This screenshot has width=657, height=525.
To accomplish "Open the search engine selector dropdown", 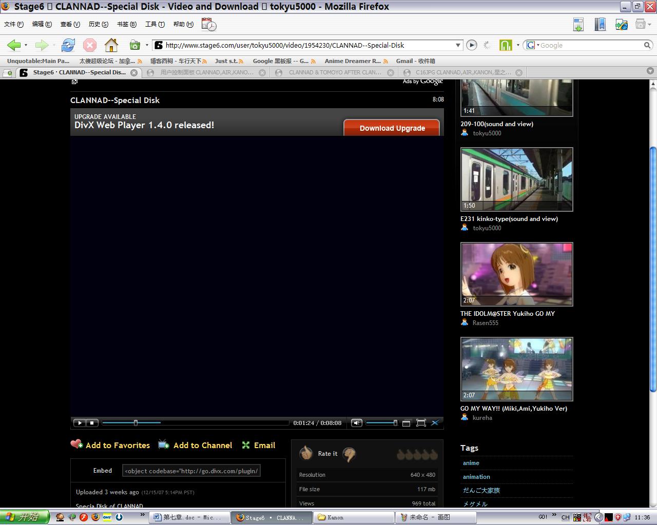I will point(537,45).
